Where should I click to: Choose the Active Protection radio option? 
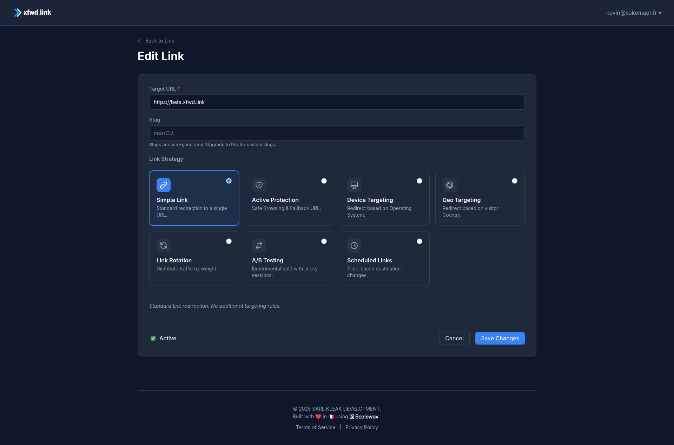pos(324,181)
